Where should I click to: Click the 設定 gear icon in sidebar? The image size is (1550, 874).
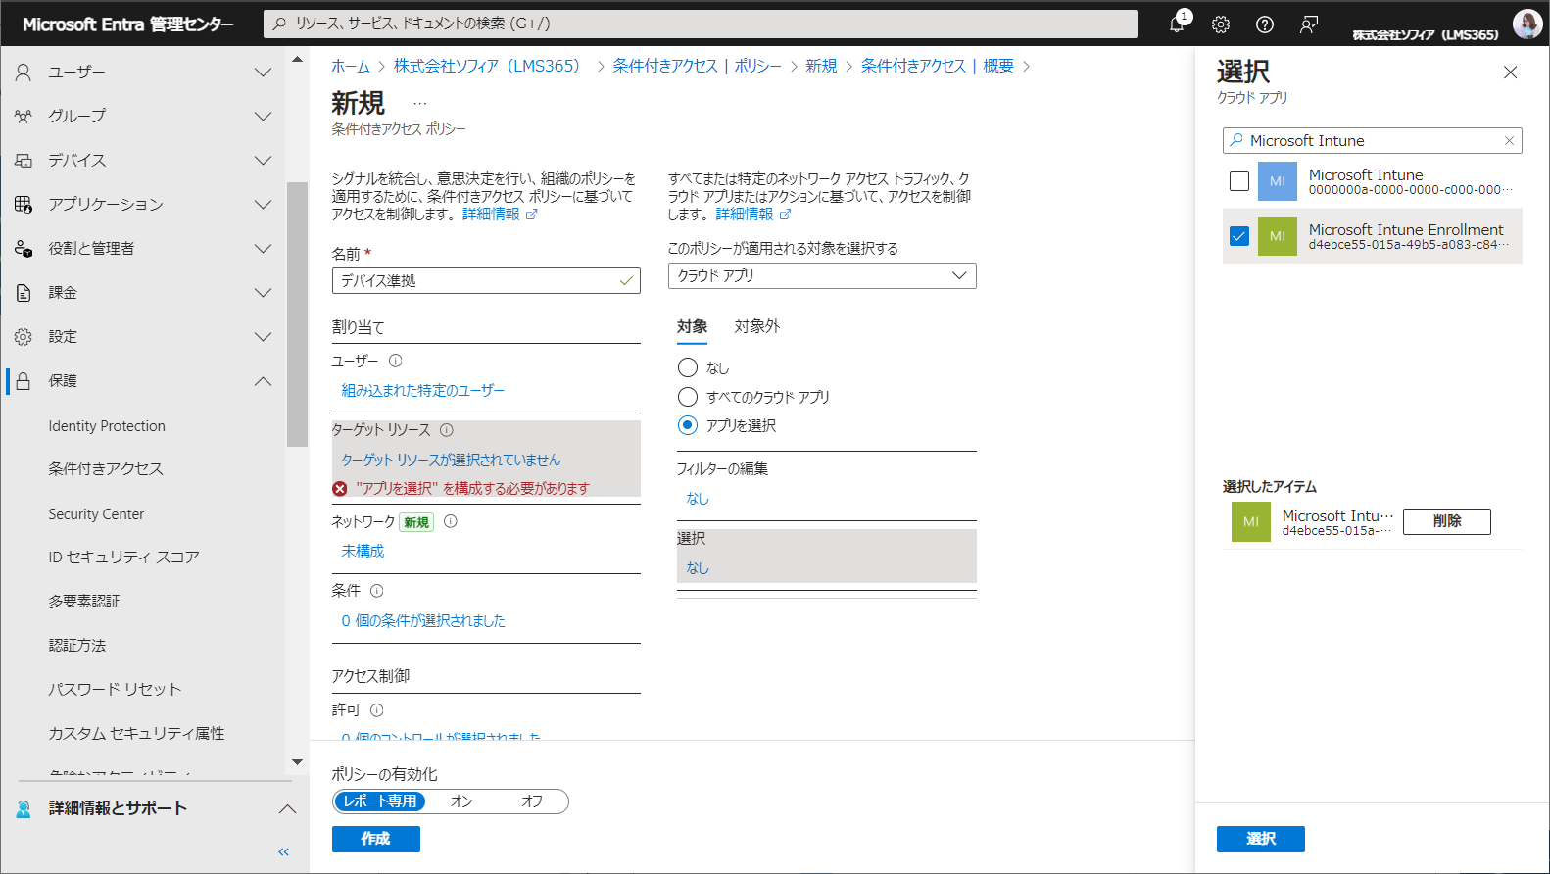click(x=24, y=337)
